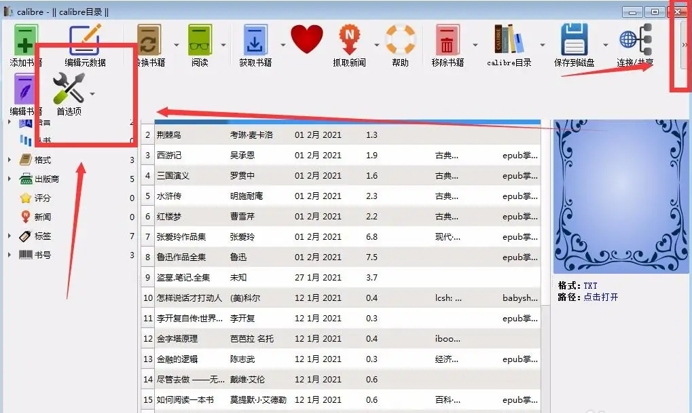Select book row 红楼梦

click(341, 216)
